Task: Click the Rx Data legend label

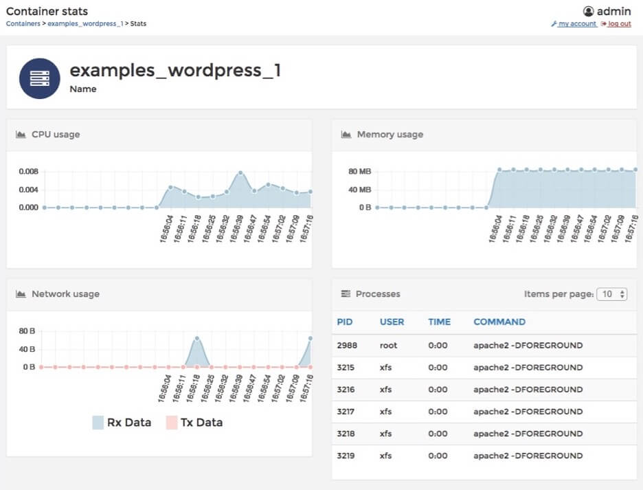Action: [129, 422]
